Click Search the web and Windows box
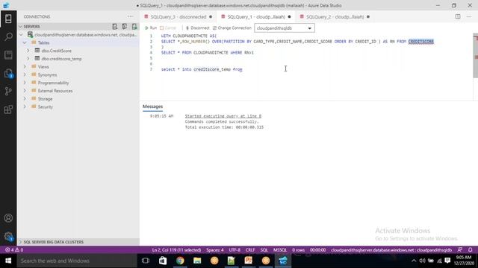This screenshot has width=478, height=268. pyautogui.click(x=77, y=261)
